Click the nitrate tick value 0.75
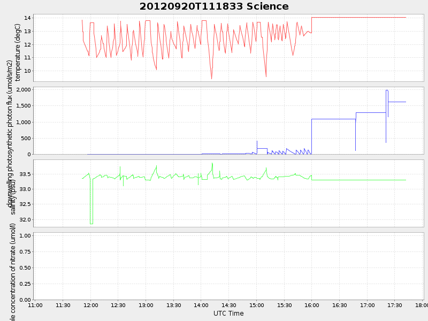 (25, 251)
